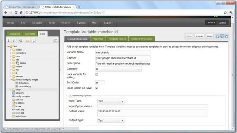Click the admin user link
237x133 pixels.
[x=211, y=23]
